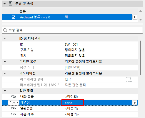
Task: Collapse the 디자인 옵션 group
Action: (x=5, y=62)
